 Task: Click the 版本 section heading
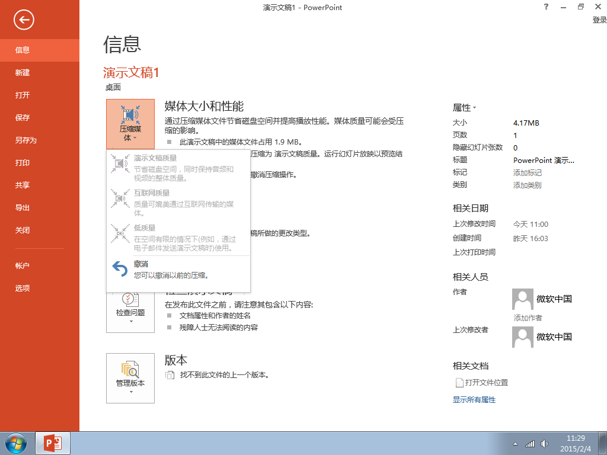coord(175,360)
